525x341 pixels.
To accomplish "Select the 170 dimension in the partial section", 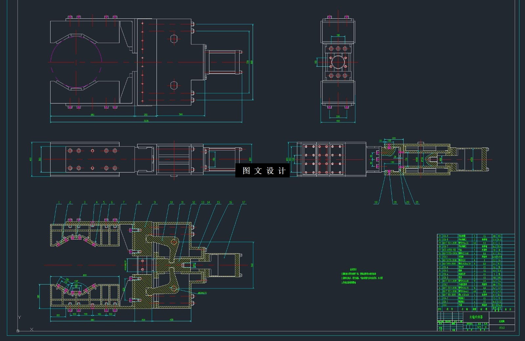I will (406, 159).
